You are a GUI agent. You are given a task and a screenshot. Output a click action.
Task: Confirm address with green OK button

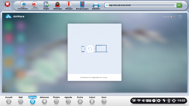(x=179, y=5)
